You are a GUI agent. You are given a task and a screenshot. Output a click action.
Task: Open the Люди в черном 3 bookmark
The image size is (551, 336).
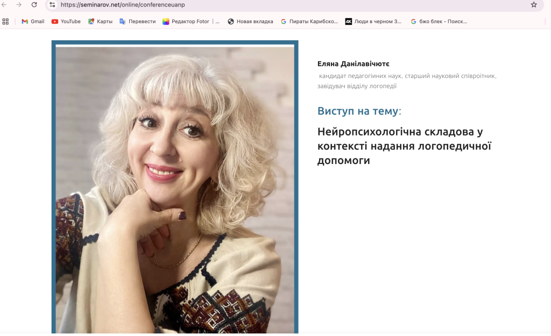[x=373, y=22]
